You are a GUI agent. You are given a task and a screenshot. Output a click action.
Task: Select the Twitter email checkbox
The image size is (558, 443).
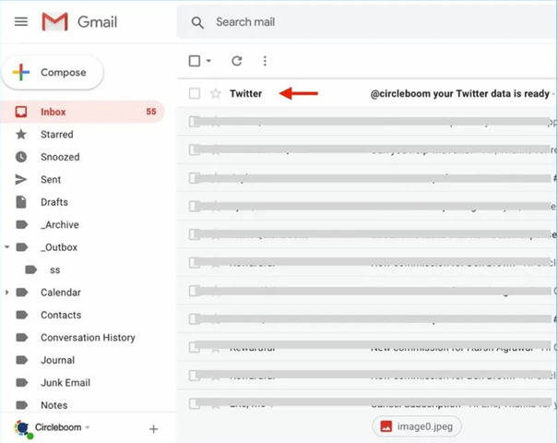[195, 93]
